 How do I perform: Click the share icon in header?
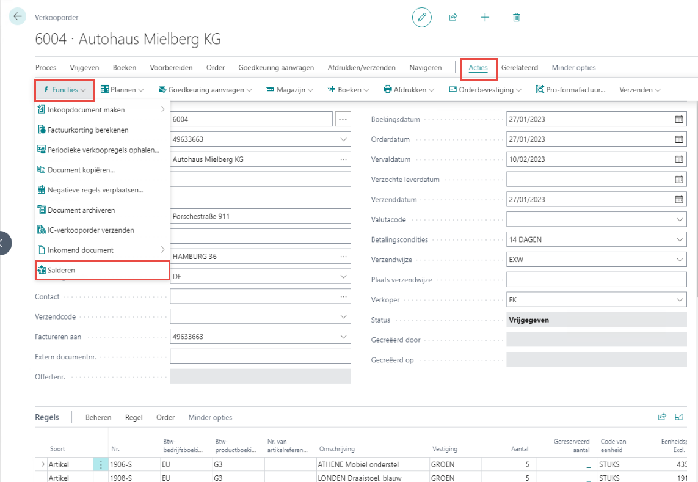pyautogui.click(x=453, y=17)
